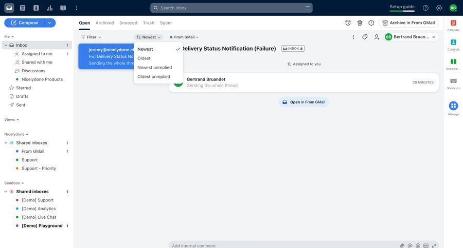Viewport: 463px width, 248px height.
Task: Select Assigned to me in sidebar
Action: pyautogui.click(x=37, y=53)
